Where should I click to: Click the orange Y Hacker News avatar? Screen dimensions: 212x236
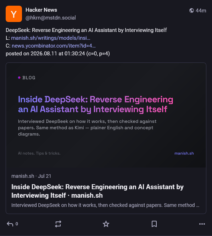click(x=14, y=14)
